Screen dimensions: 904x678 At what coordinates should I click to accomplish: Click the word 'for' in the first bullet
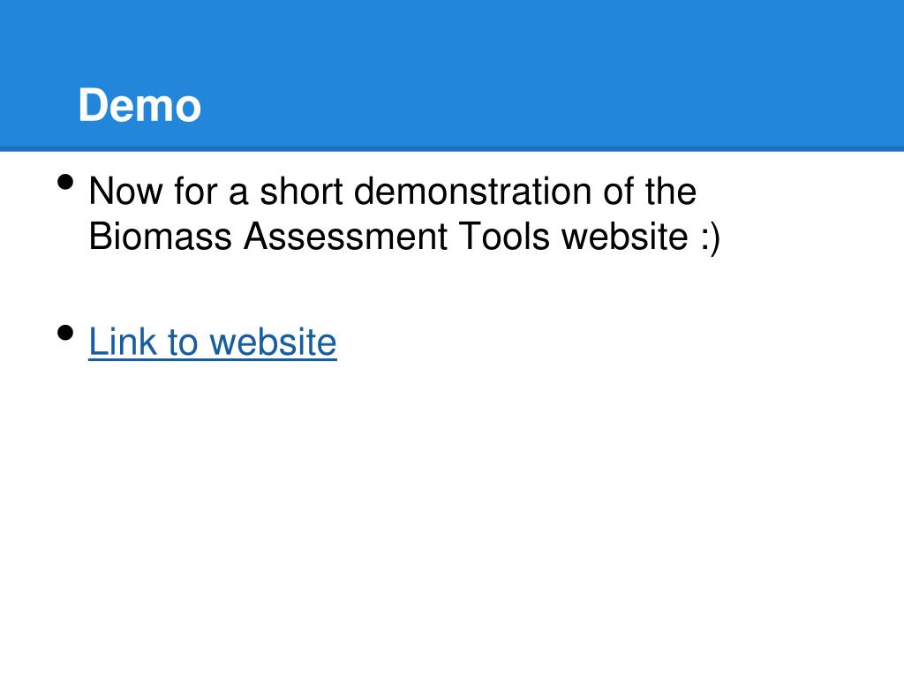point(195,191)
